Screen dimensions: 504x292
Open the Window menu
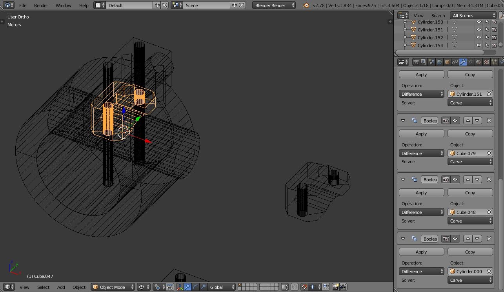tap(63, 5)
